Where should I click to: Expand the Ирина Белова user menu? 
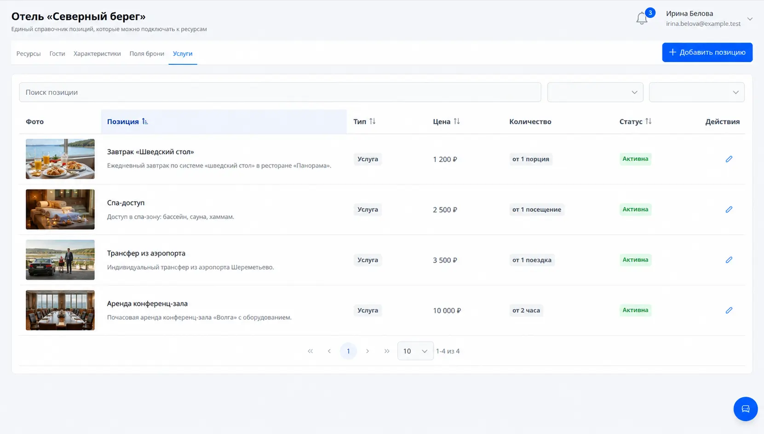[x=750, y=19]
